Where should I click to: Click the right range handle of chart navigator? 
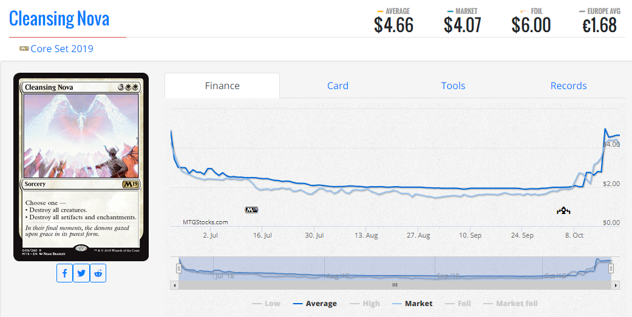click(611, 269)
